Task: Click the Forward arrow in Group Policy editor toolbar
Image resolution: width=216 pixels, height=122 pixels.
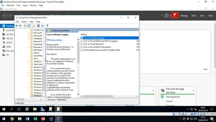Action: click(20, 26)
